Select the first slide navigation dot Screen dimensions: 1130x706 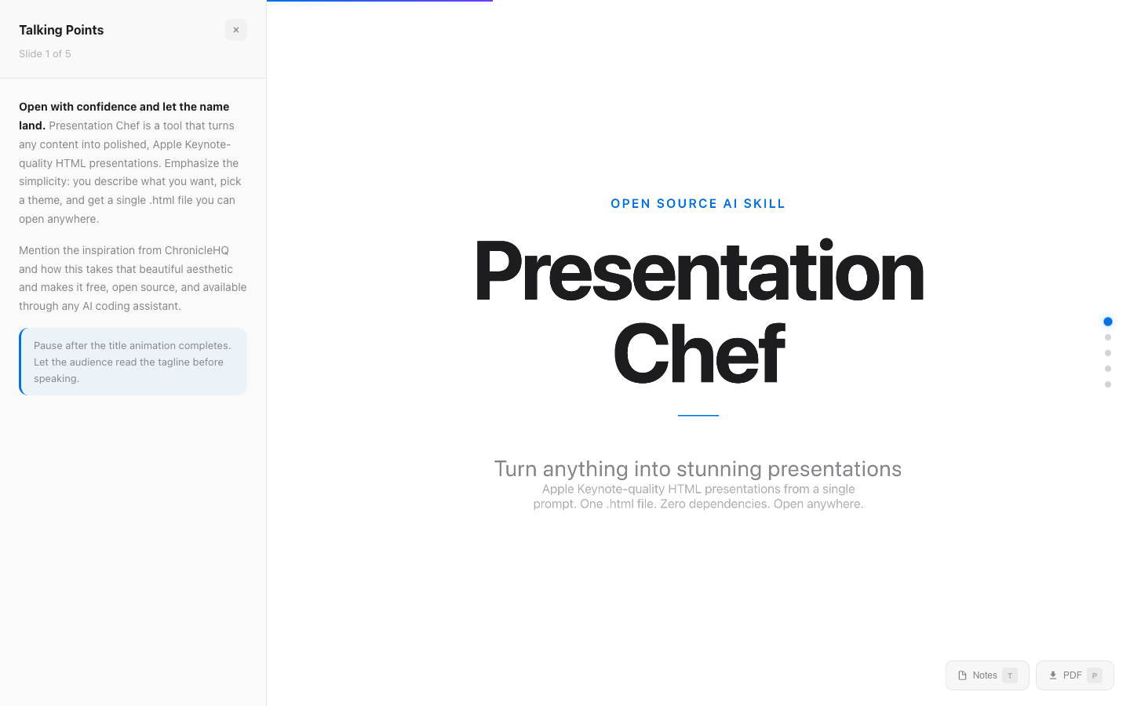(1108, 322)
